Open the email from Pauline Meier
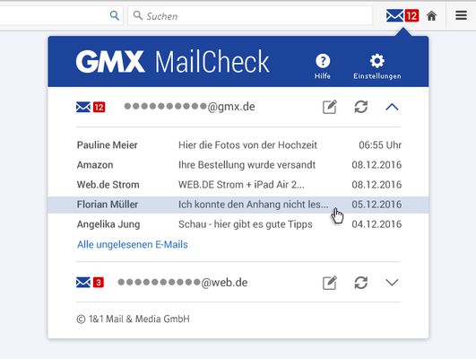 tap(239, 145)
